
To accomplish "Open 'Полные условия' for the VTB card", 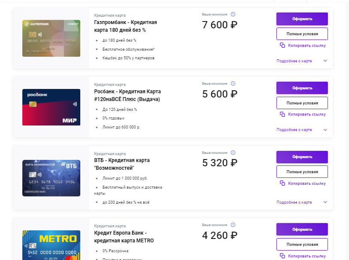I will 302,172.
